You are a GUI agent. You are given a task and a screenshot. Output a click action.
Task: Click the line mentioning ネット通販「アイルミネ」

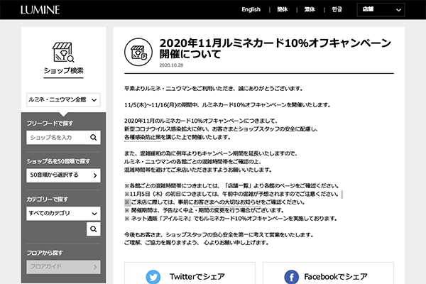pos(231,219)
